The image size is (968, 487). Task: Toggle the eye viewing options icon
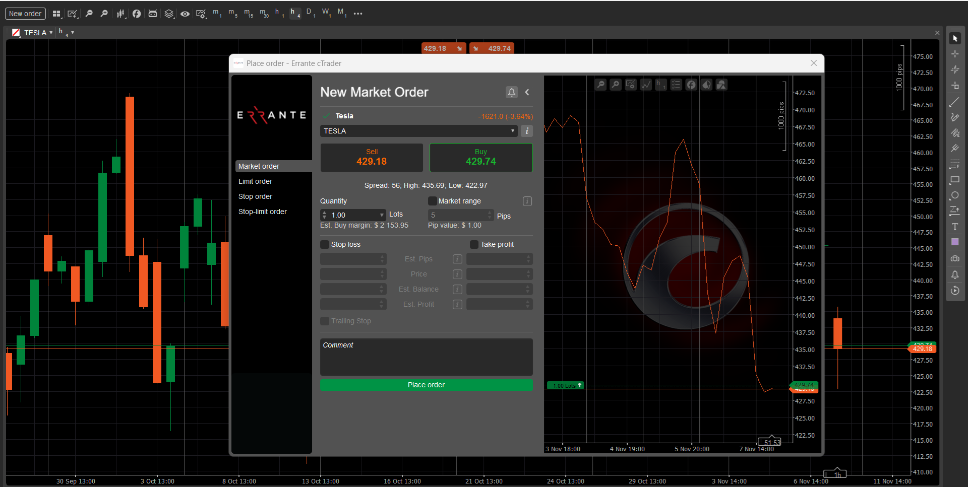185,14
